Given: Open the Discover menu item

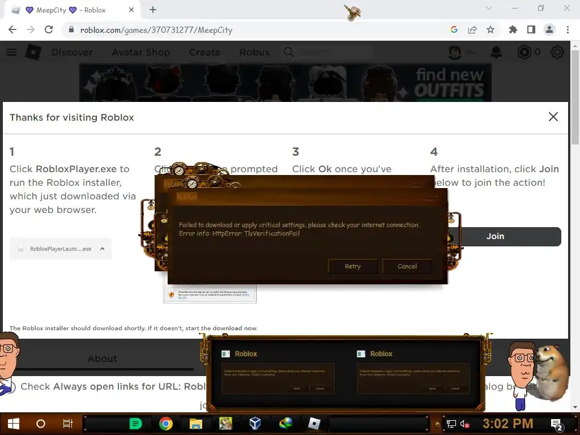Looking at the screenshot, I should tap(72, 53).
